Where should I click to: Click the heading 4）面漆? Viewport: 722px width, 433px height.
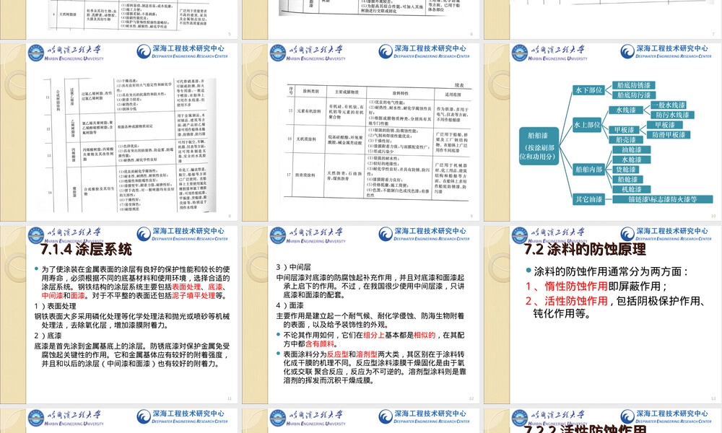coord(290,305)
